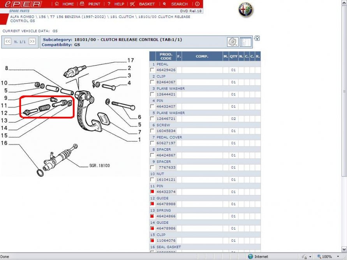This screenshot has width=347, height=260.
Task: Click the SGR.18103 reference in the diagram
Action: click(99, 165)
